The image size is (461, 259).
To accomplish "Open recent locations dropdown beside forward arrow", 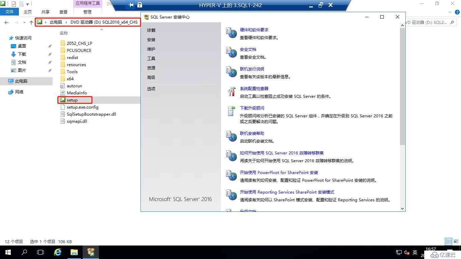I will click(x=24, y=23).
